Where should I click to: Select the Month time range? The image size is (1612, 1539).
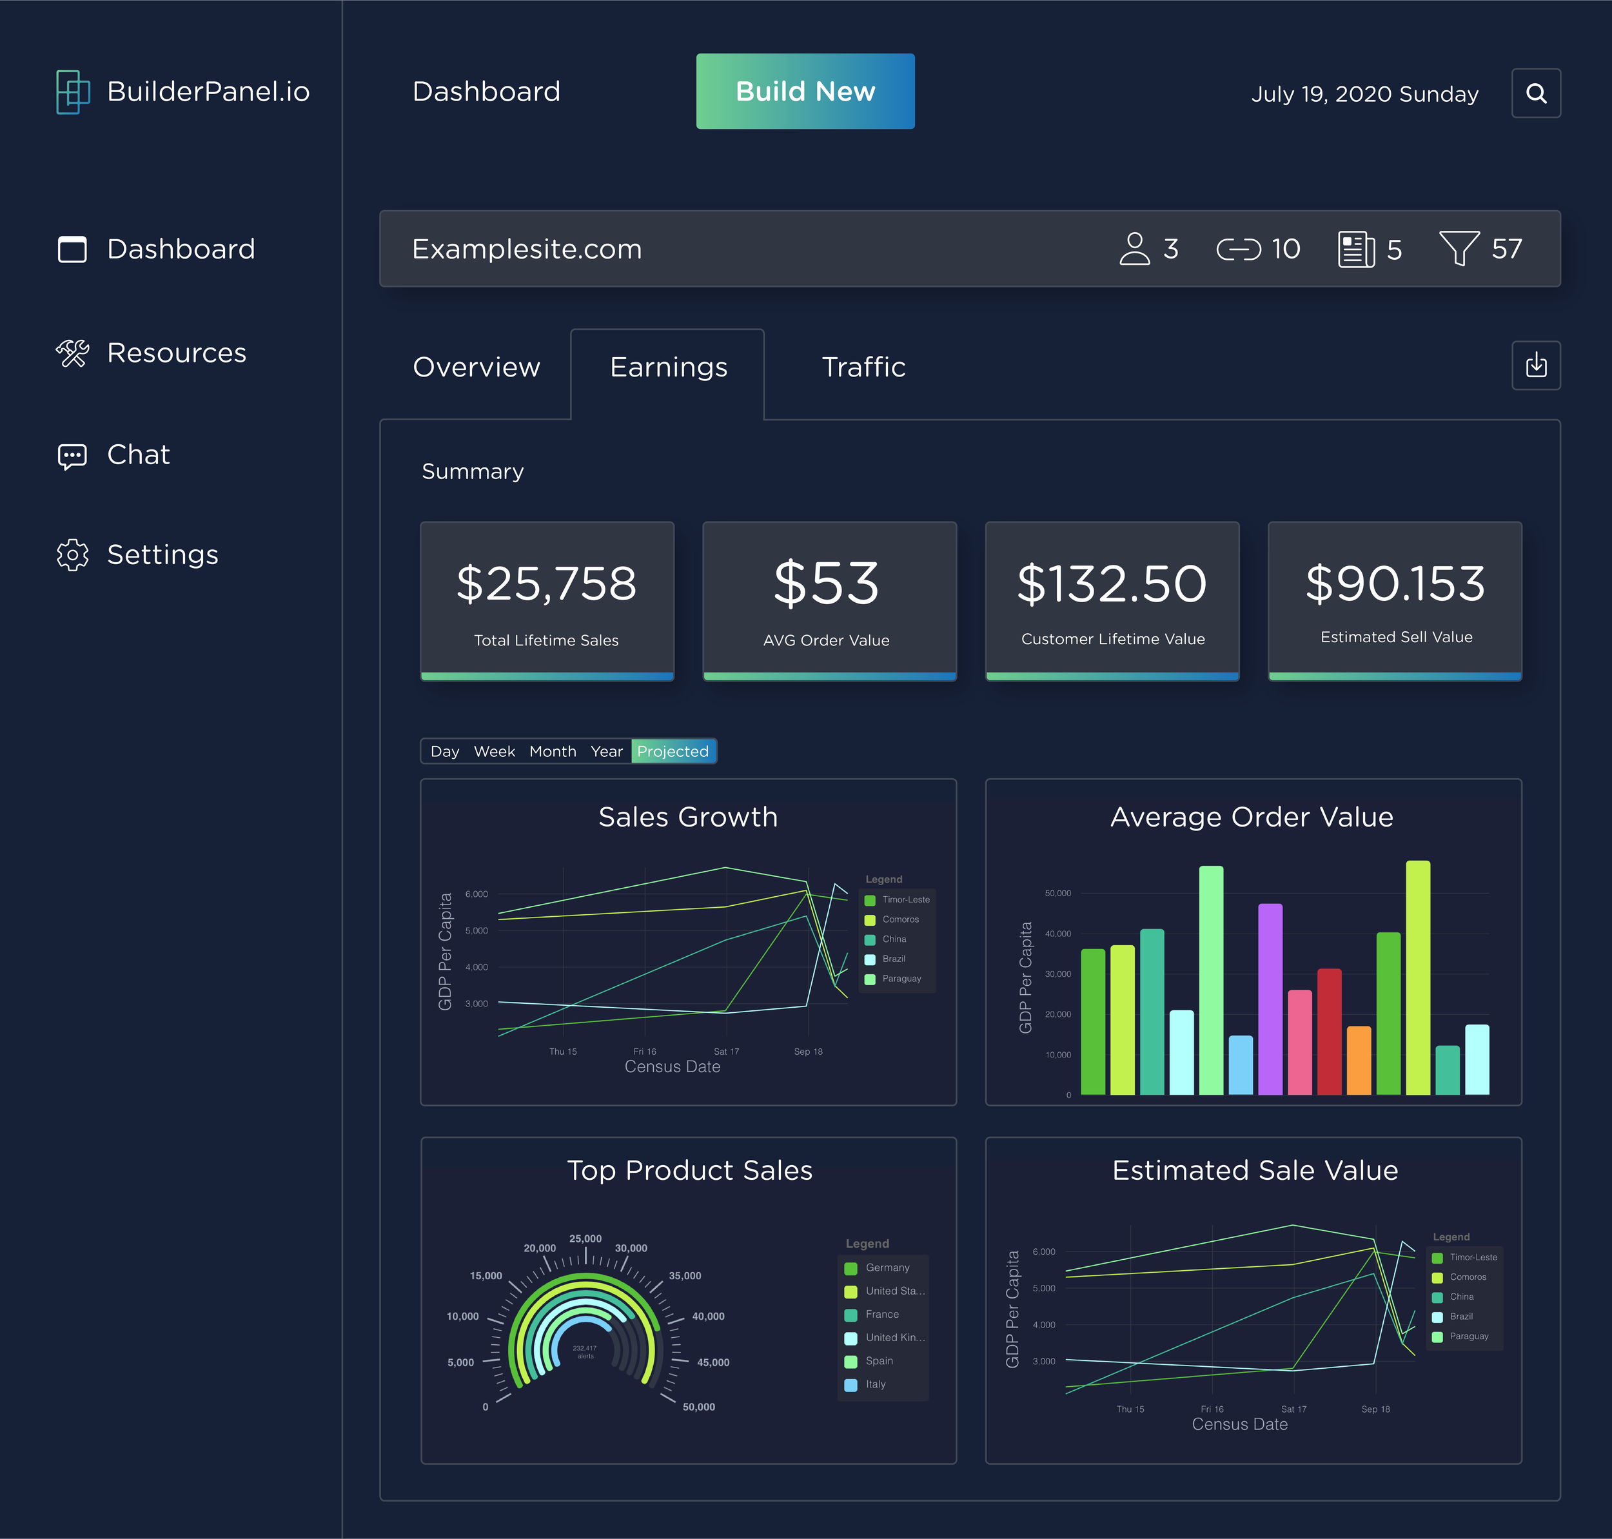553,752
